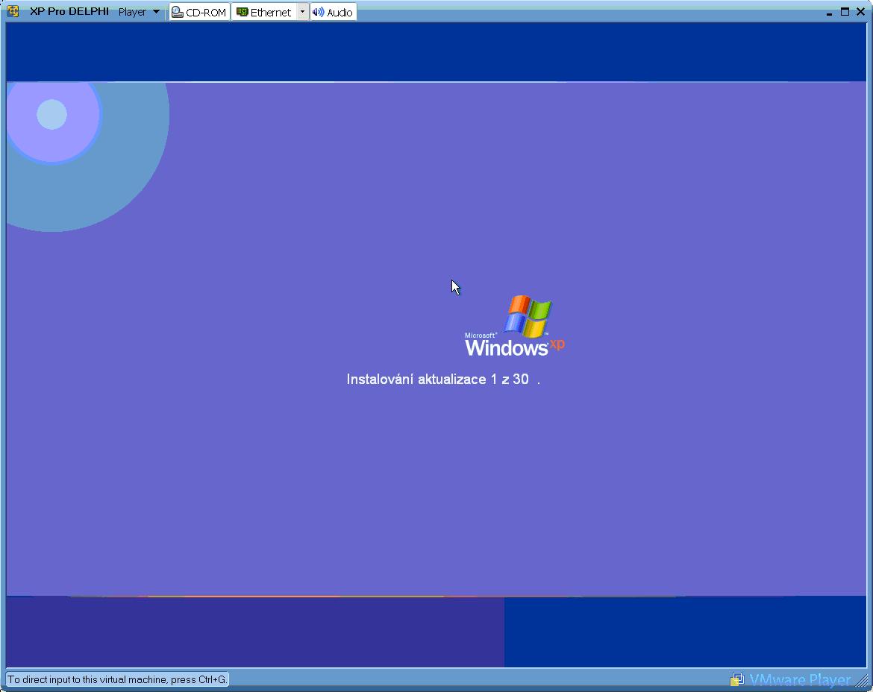Toggle the Ethernet device button

tap(264, 12)
